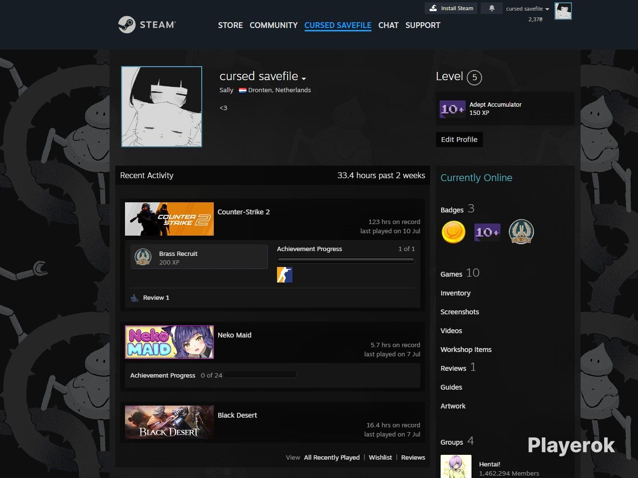The image size is (638, 478).
Task: Open the Counter-Strike 2 title link
Action: pos(244,212)
